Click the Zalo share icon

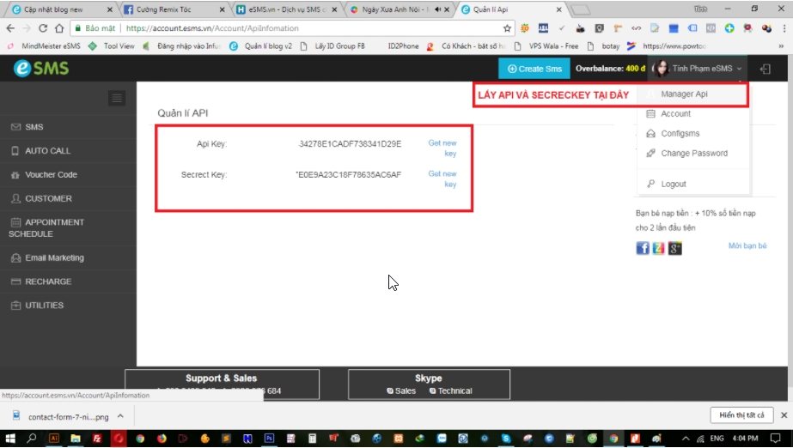coord(659,248)
